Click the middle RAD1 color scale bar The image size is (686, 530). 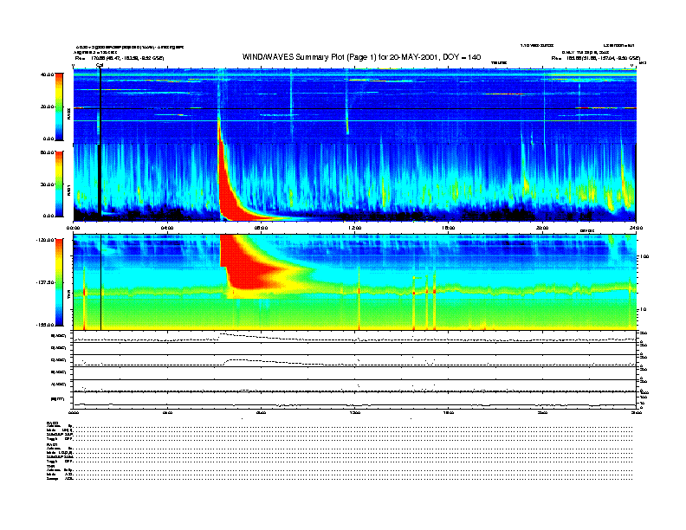tap(59, 184)
